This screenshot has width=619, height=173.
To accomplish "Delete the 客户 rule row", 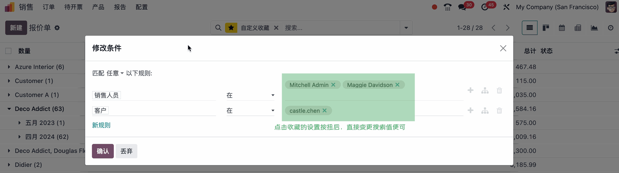I will (499, 111).
